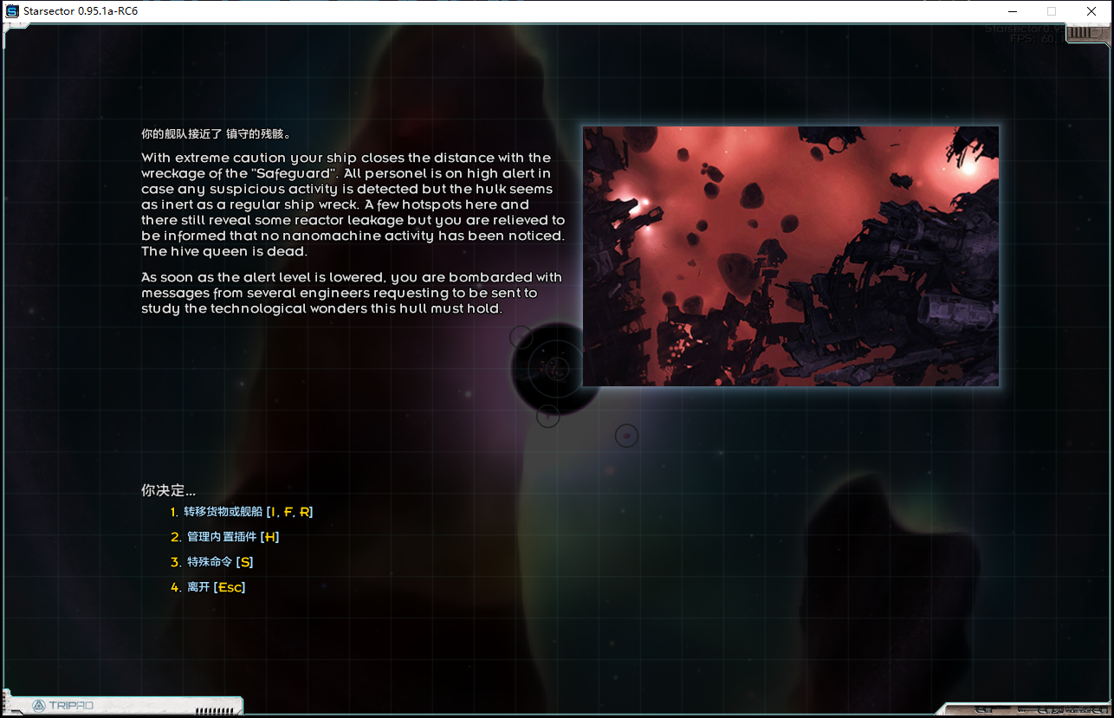Image resolution: width=1114 pixels, height=718 pixels.
Task: Click the Tripad triangle logo icon
Action: [37, 706]
